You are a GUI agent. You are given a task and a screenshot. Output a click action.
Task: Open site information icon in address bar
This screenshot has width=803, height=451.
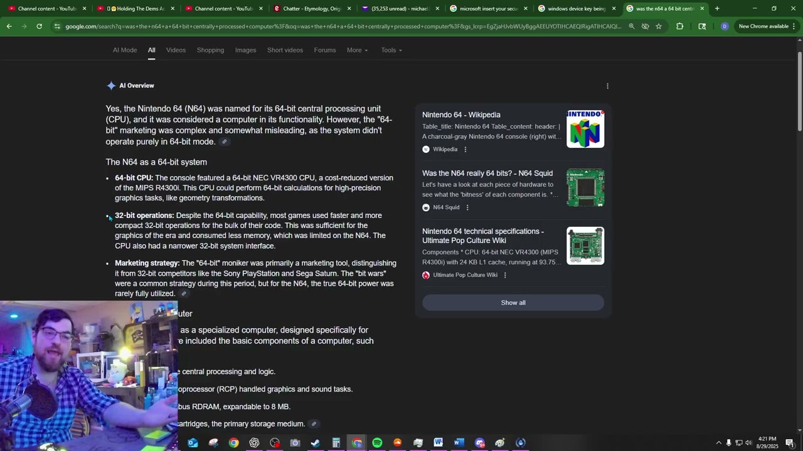tap(57, 26)
